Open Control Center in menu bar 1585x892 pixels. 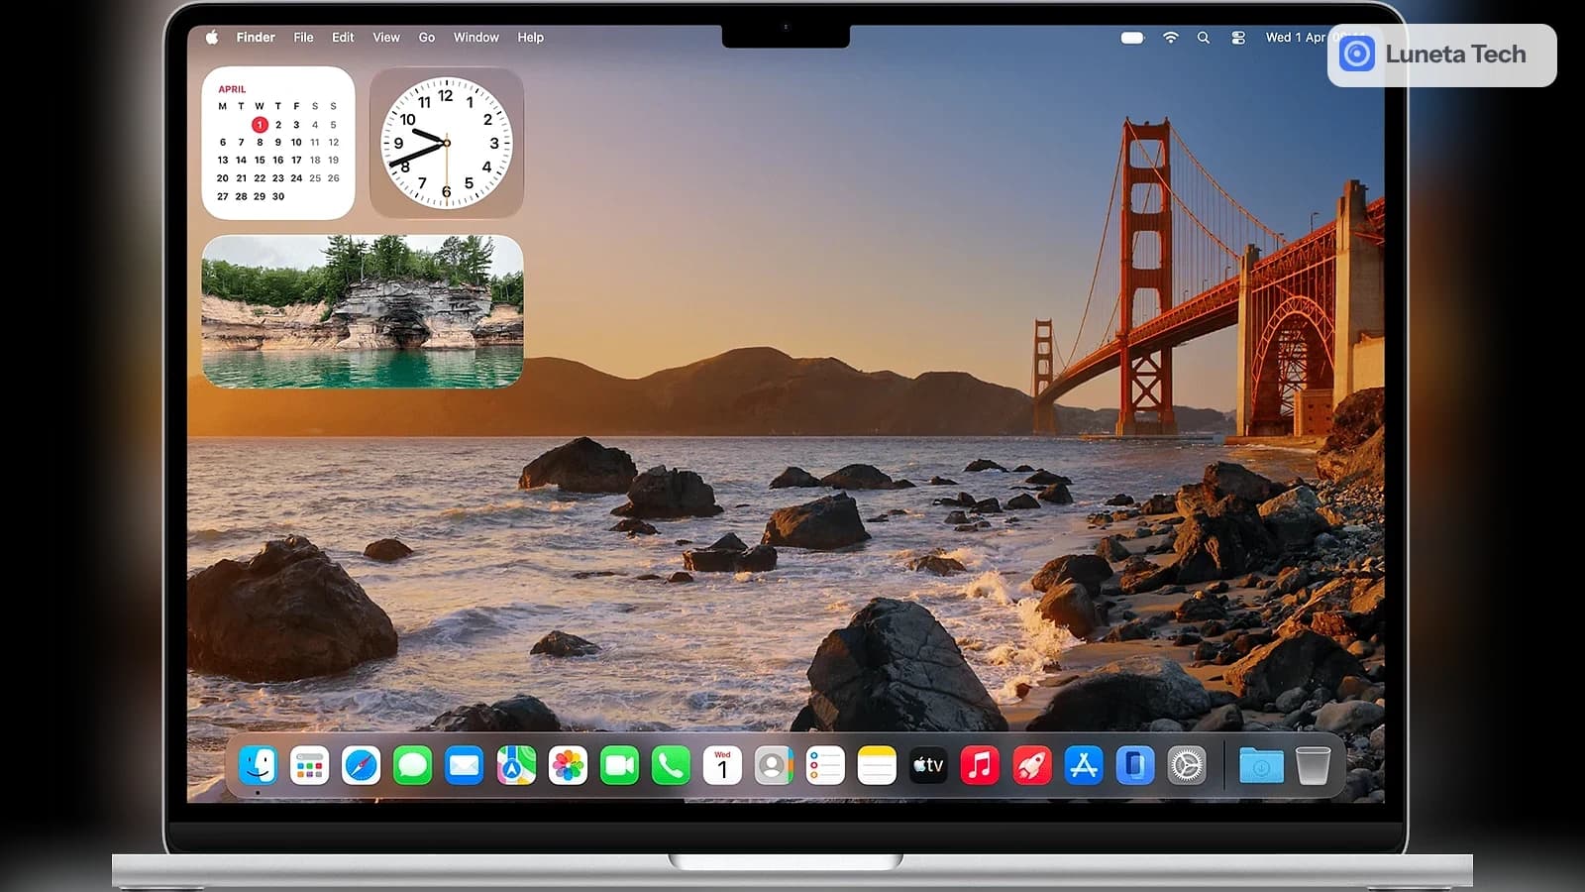point(1238,38)
